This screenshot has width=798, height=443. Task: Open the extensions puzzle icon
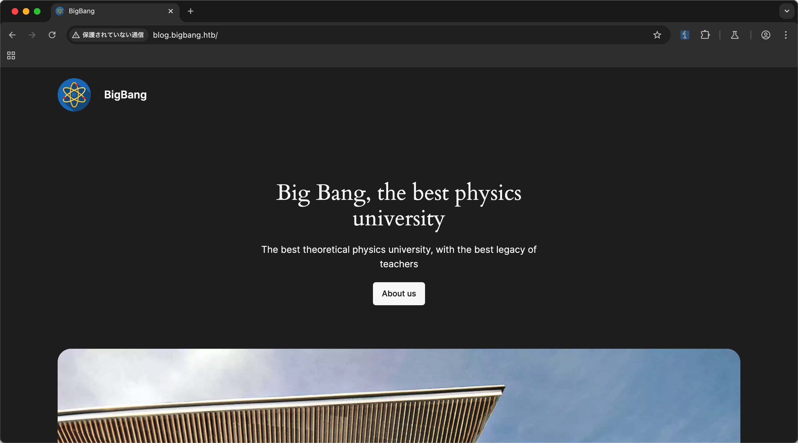(705, 35)
